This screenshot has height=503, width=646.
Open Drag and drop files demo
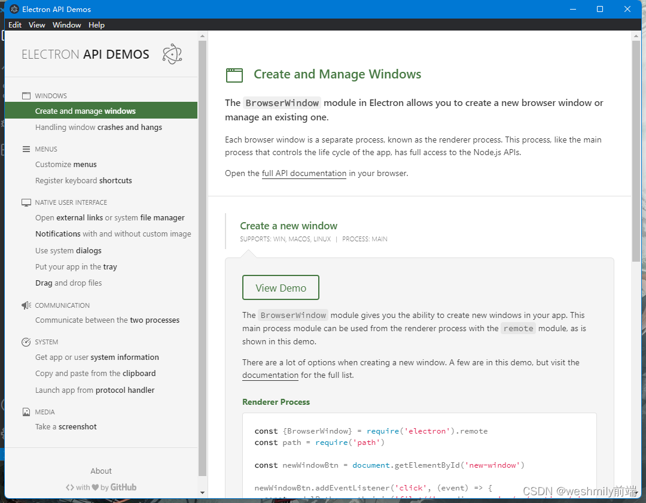point(68,283)
